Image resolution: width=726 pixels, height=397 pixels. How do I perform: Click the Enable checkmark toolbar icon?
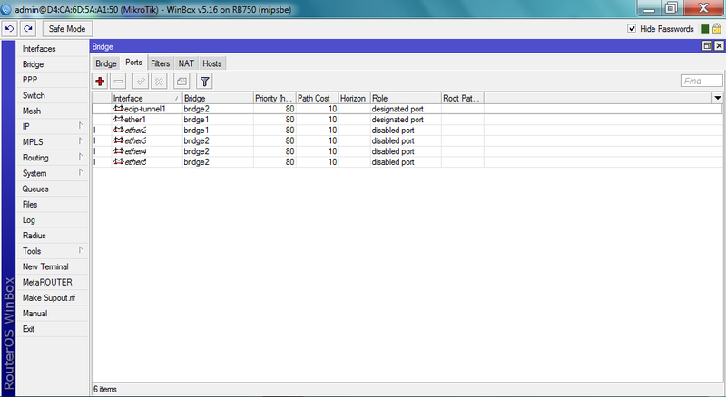[141, 82]
